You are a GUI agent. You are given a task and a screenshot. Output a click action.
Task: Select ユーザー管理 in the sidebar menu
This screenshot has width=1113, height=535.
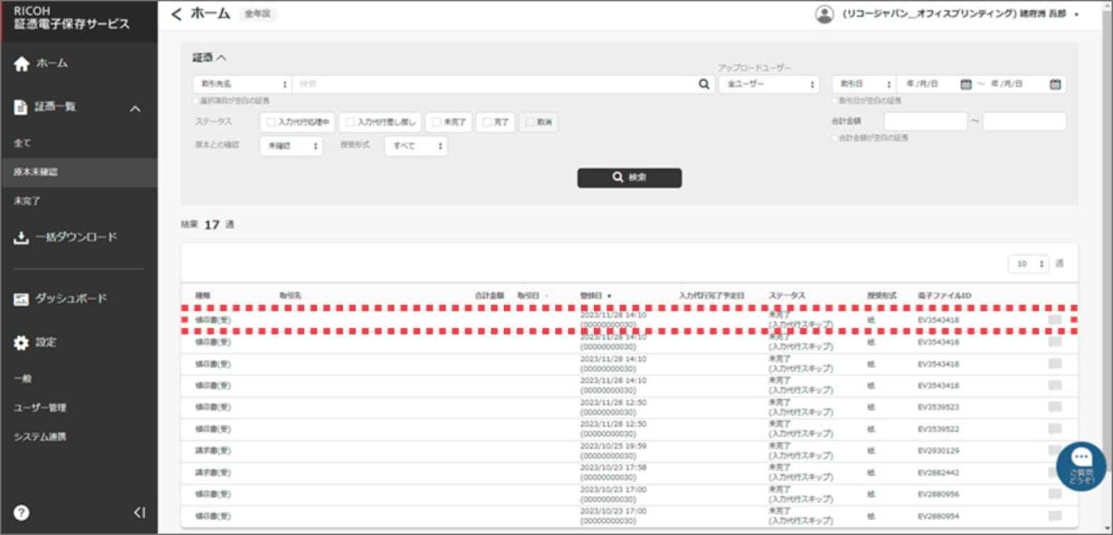pyautogui.click(x=40, y=408)
